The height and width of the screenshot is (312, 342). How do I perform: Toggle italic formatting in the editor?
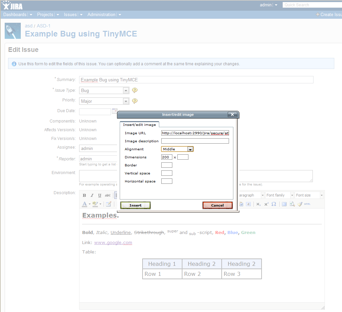click(x=92, y=195)
